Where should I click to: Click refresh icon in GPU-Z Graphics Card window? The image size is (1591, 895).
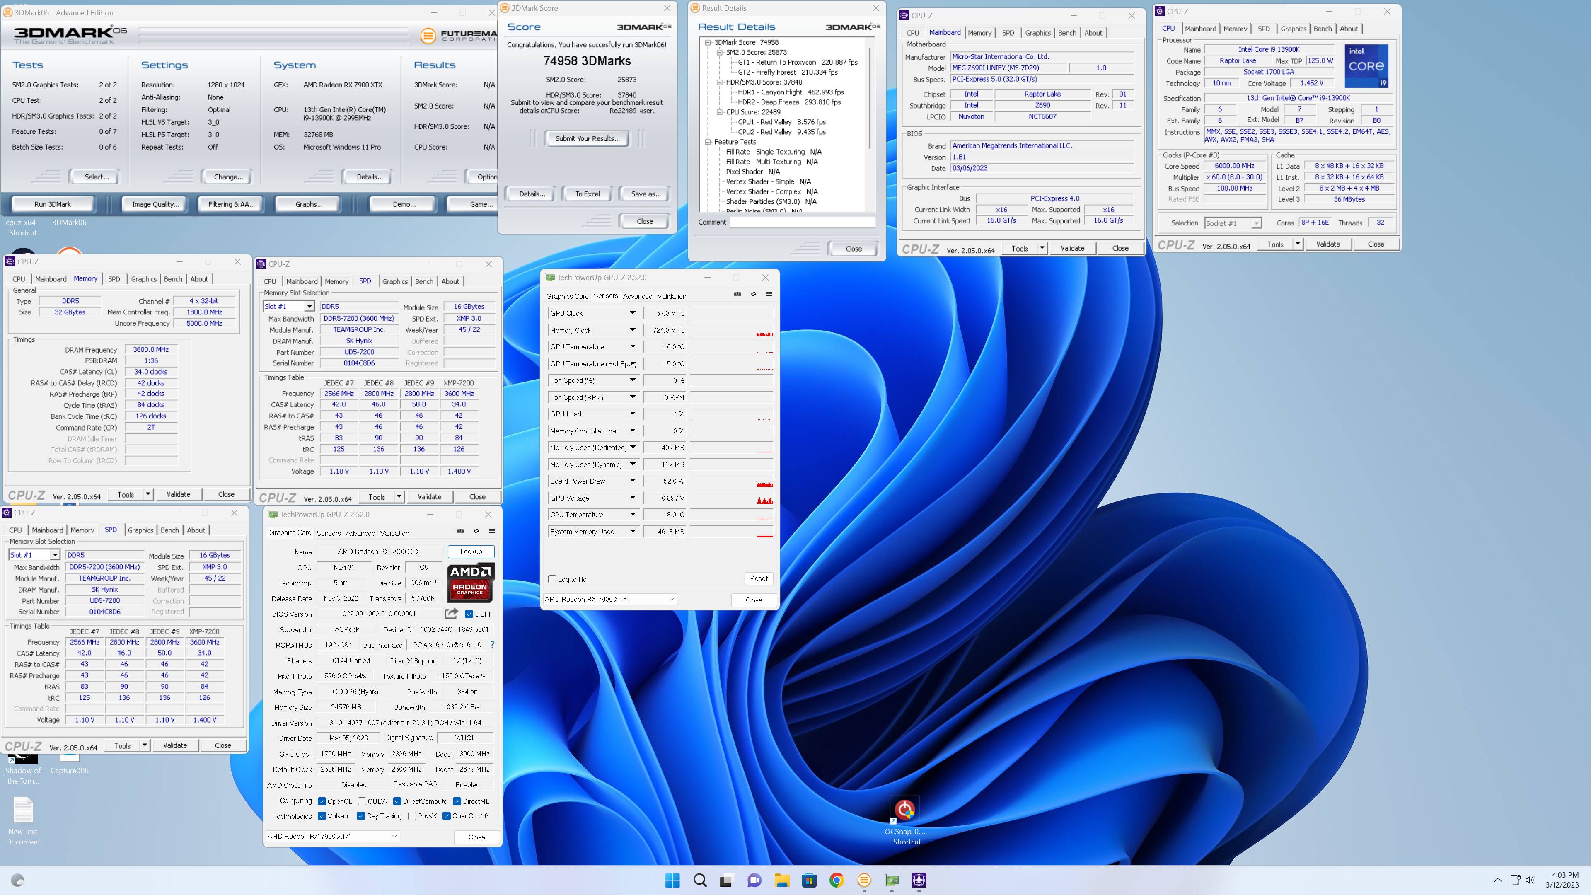pyautogui.click(x=476, y=530)
